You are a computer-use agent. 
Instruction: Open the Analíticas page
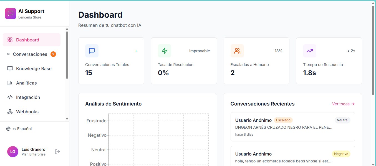pos(32,83)
